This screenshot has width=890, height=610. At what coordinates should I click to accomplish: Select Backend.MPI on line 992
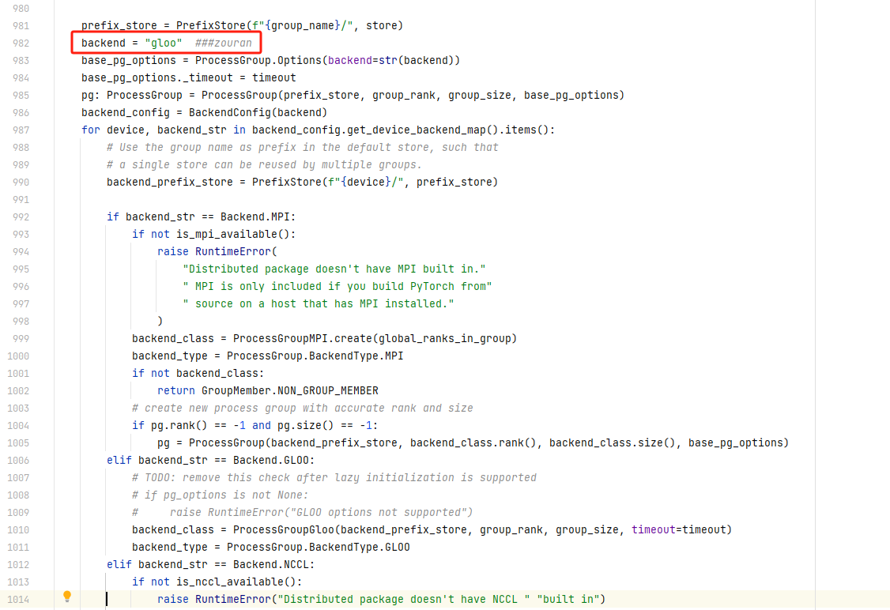(x=255, y=217)
